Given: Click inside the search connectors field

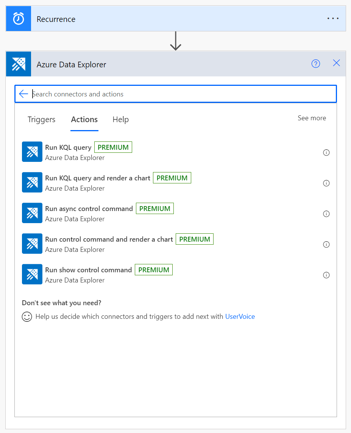Looking at the screenshot, I should pos(151,94).
